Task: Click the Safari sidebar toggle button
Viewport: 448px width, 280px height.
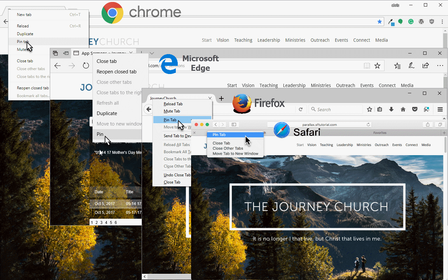Action: pyautogui.click(x=234, y=125)
